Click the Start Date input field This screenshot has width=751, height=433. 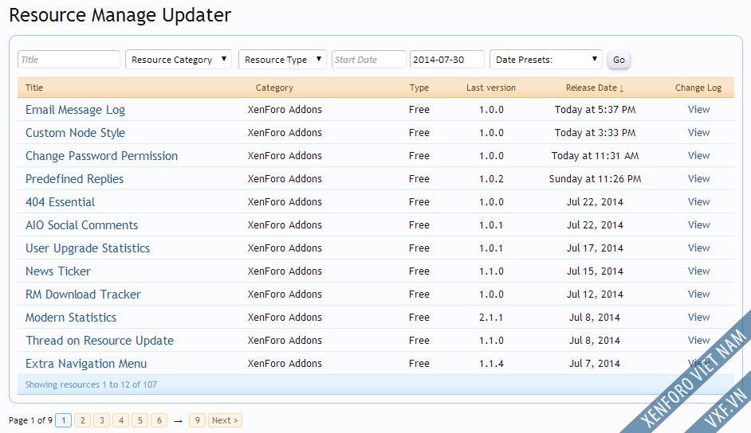click(x=369, y=60)
